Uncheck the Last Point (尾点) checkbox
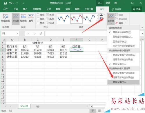This screenshot has width=145, height=113. (47, 19)
